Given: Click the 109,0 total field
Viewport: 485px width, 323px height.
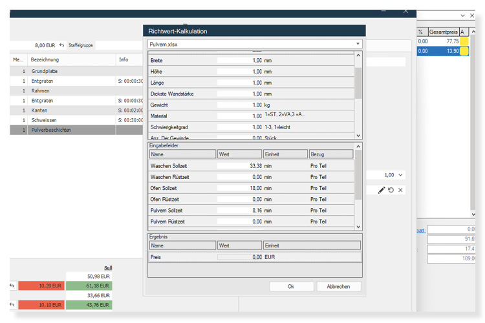Looking at the screenshot, I should tap(451, 258).
